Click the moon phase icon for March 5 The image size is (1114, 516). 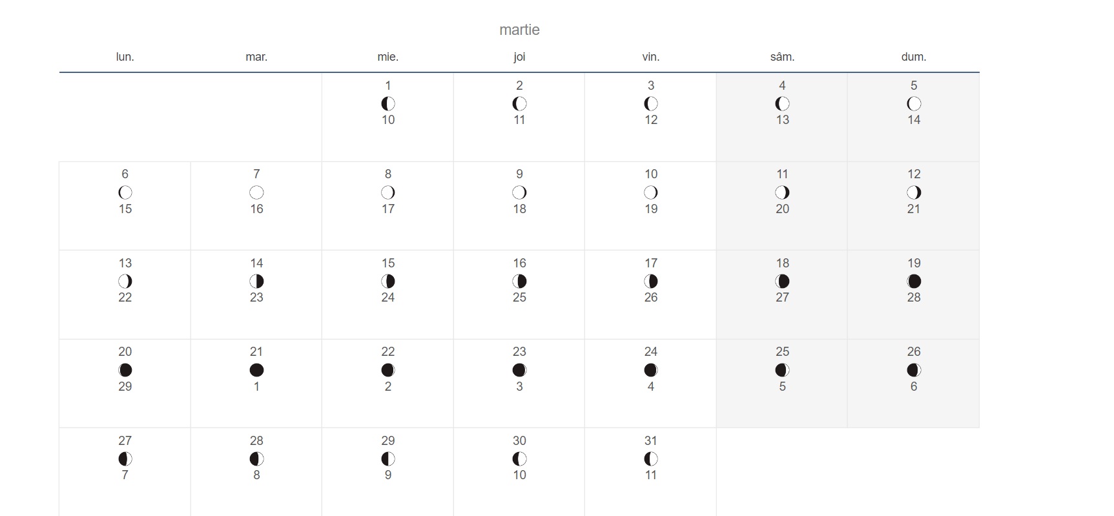(x=914, y=103)
